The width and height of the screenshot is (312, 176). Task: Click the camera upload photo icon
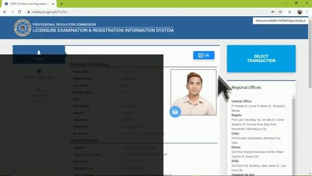click(175, 112)
